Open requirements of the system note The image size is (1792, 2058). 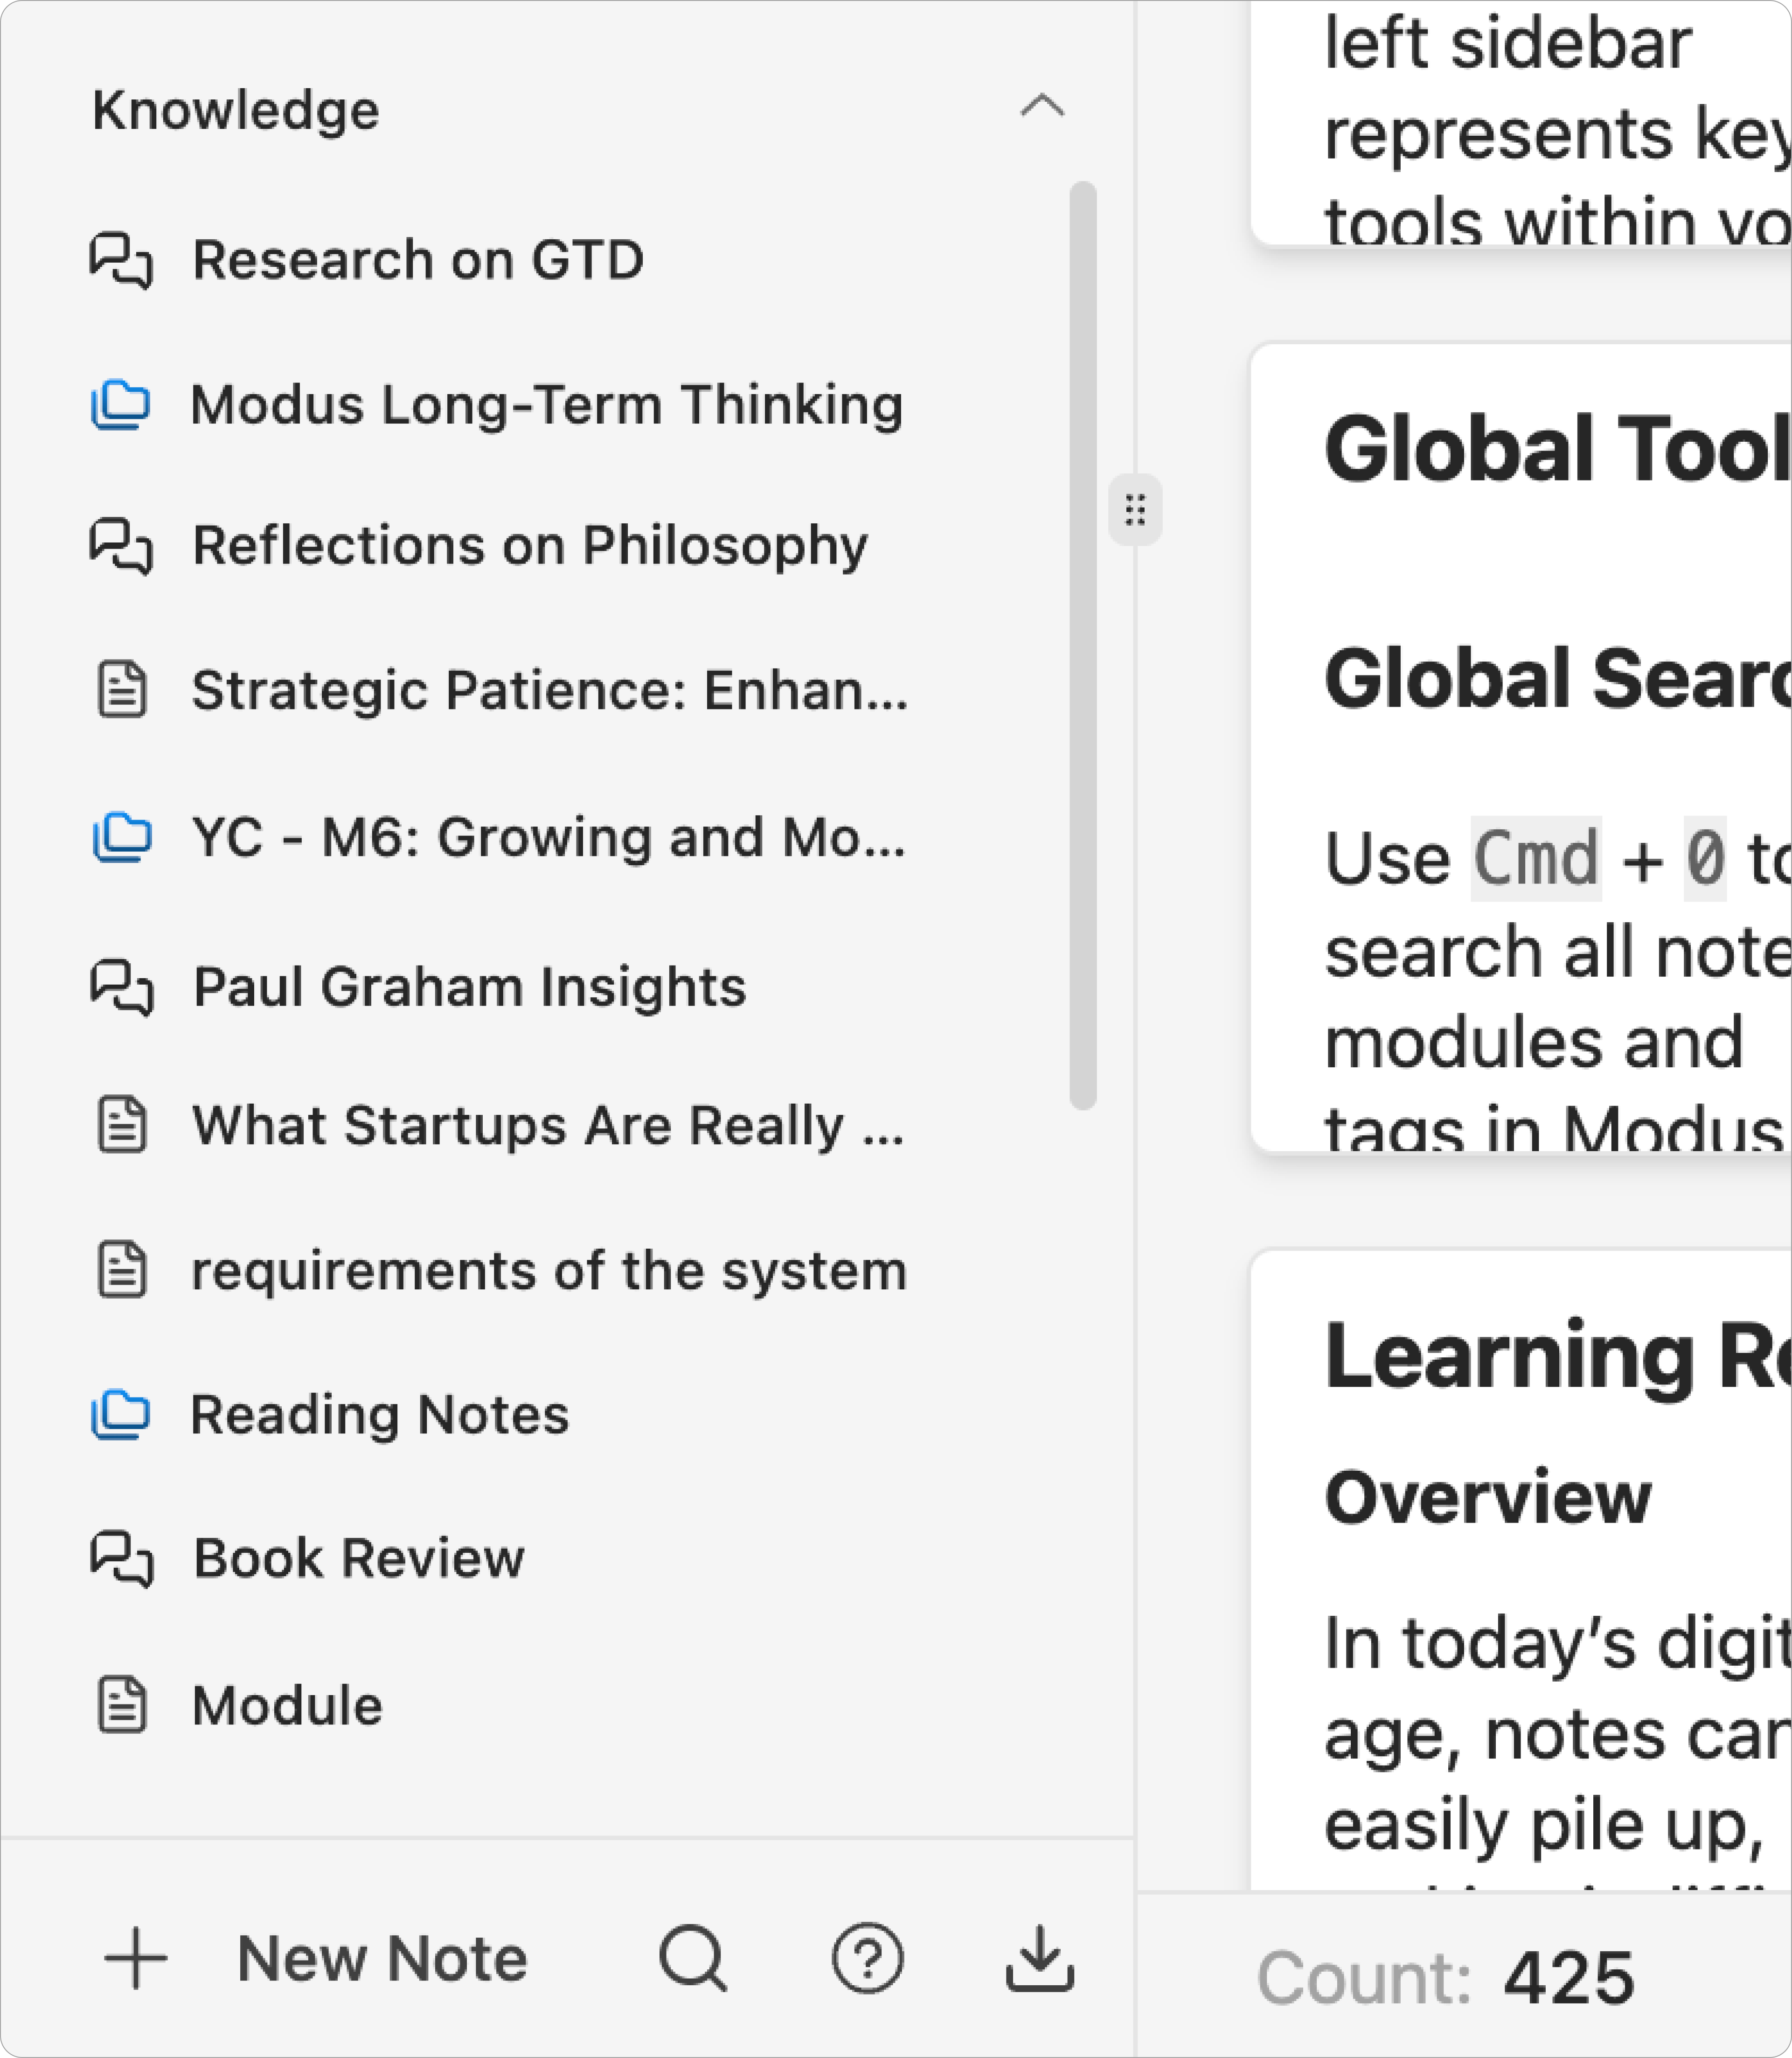[x=549, y=1271]
